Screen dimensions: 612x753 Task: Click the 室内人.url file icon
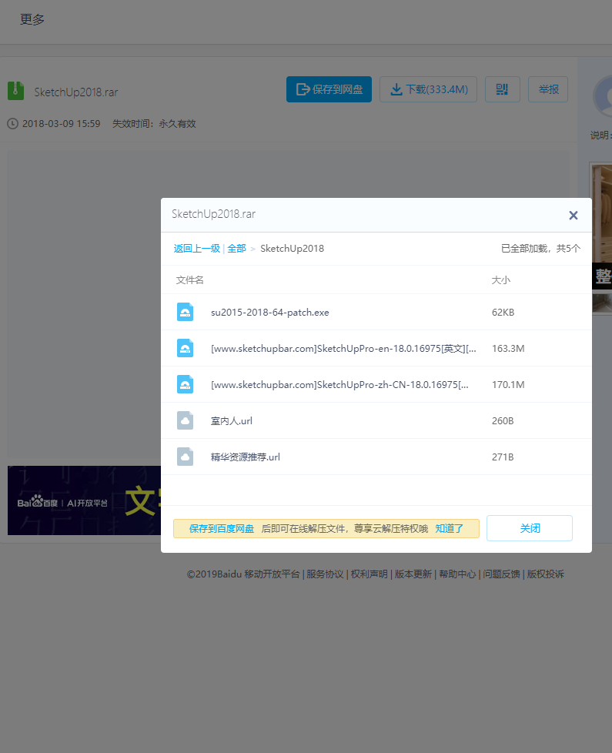point(186,420)
